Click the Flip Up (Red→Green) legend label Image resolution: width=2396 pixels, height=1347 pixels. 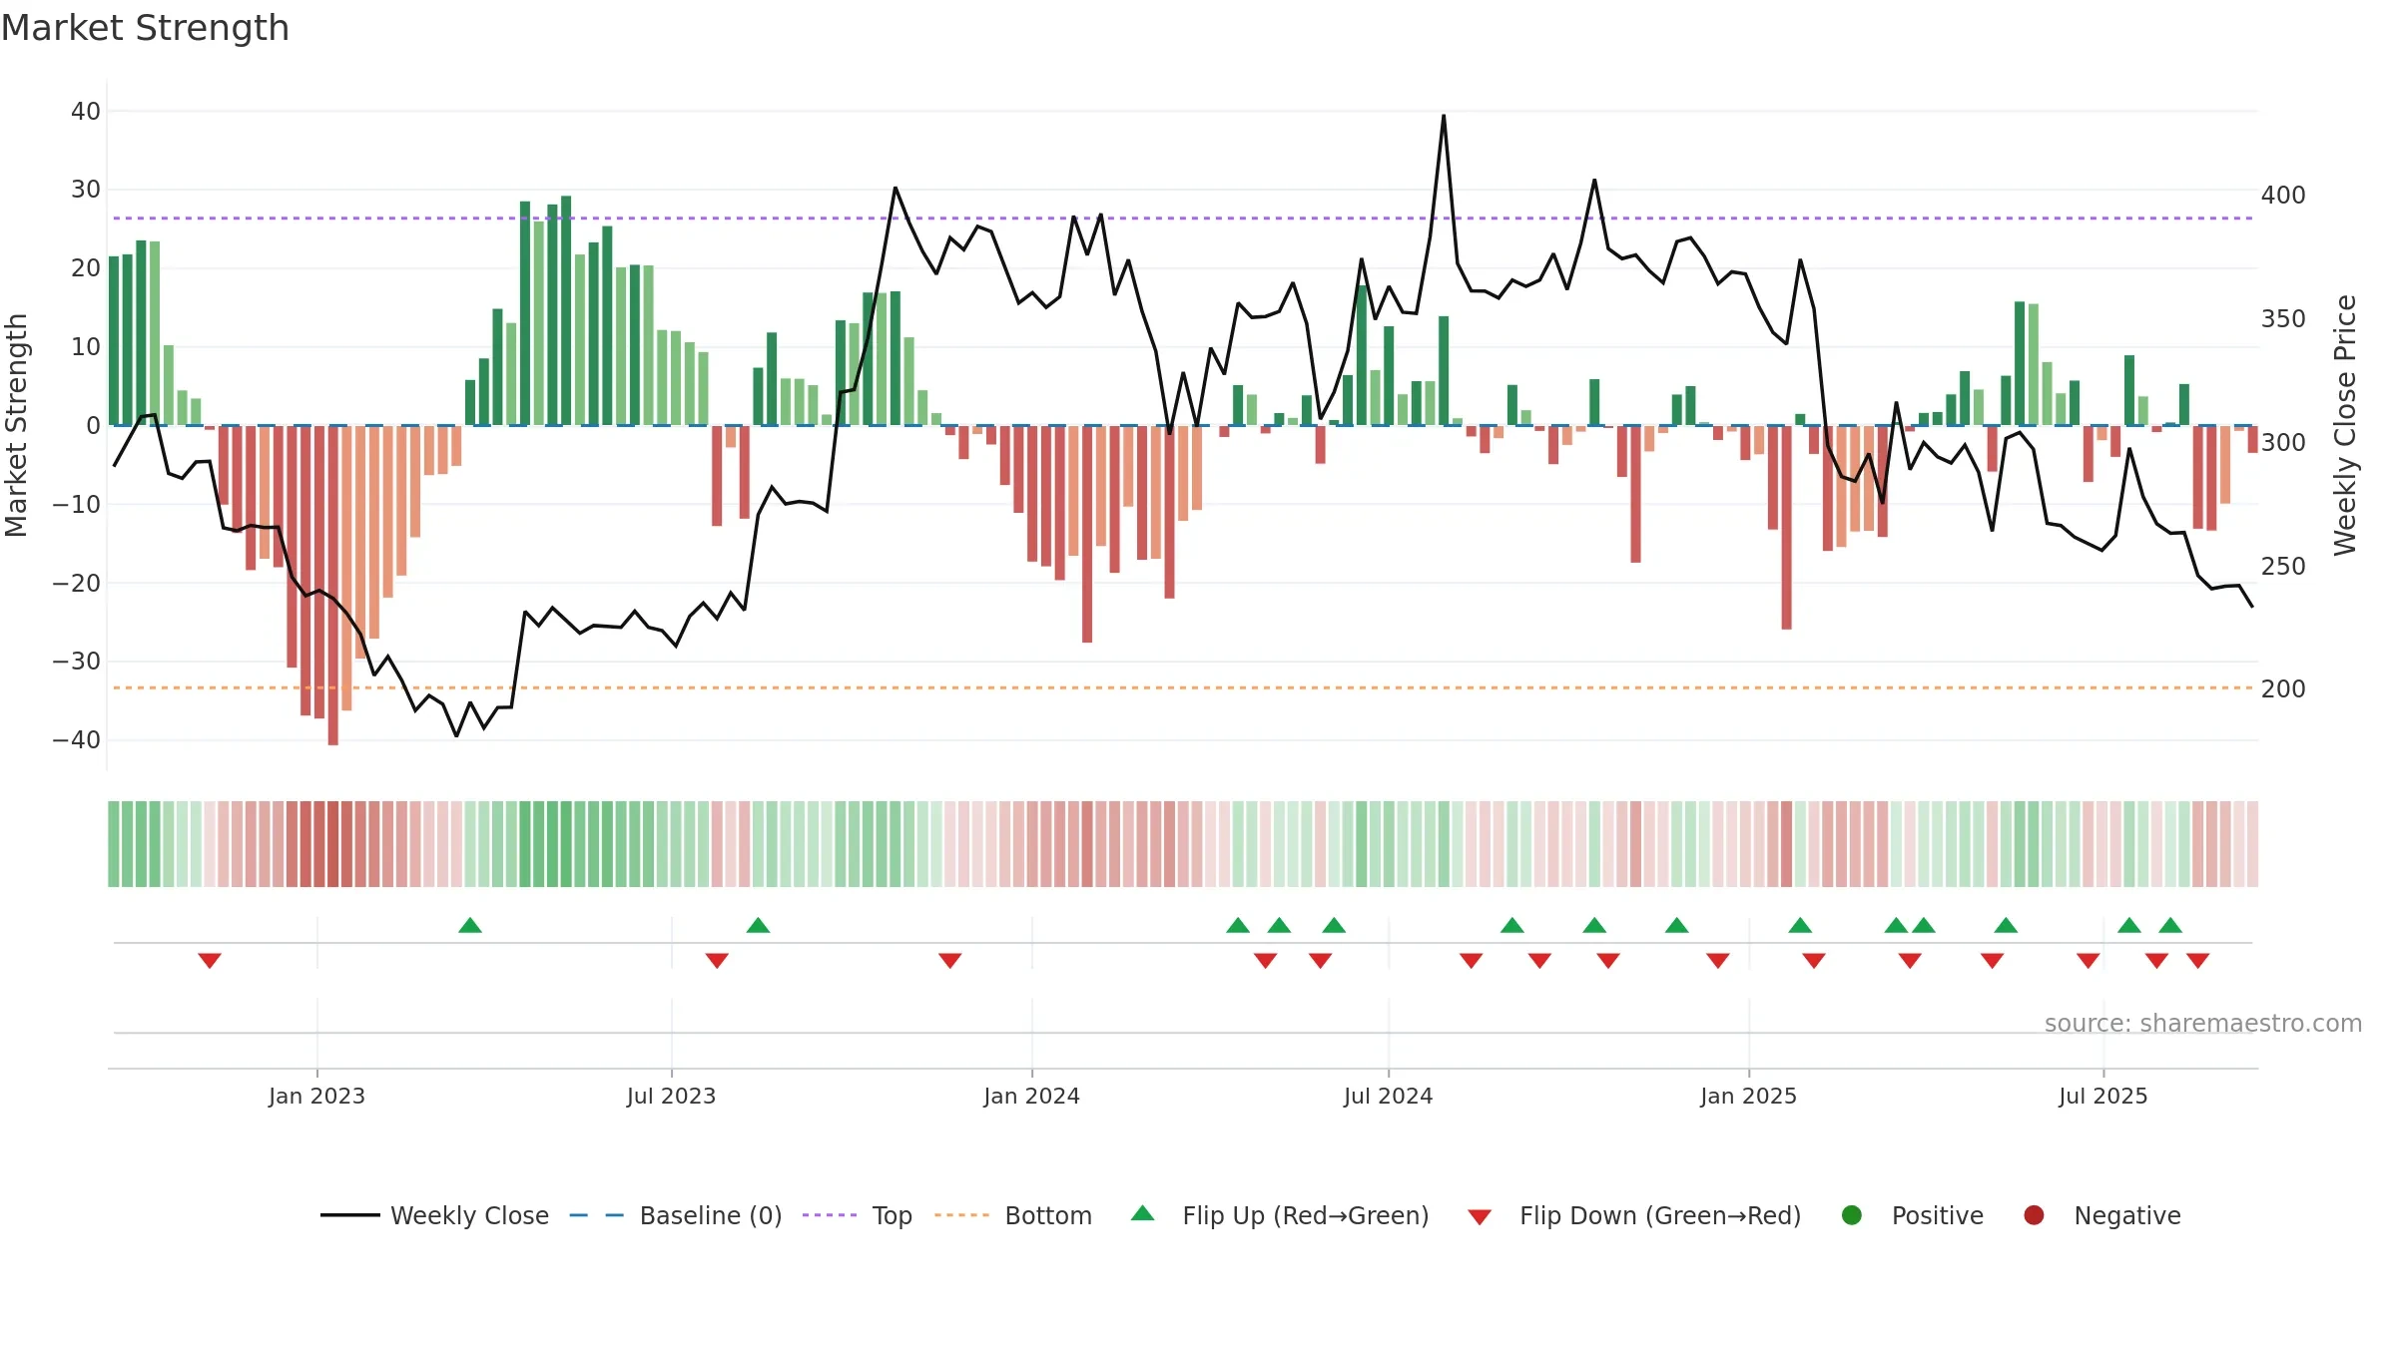tap(1305, 1215)
